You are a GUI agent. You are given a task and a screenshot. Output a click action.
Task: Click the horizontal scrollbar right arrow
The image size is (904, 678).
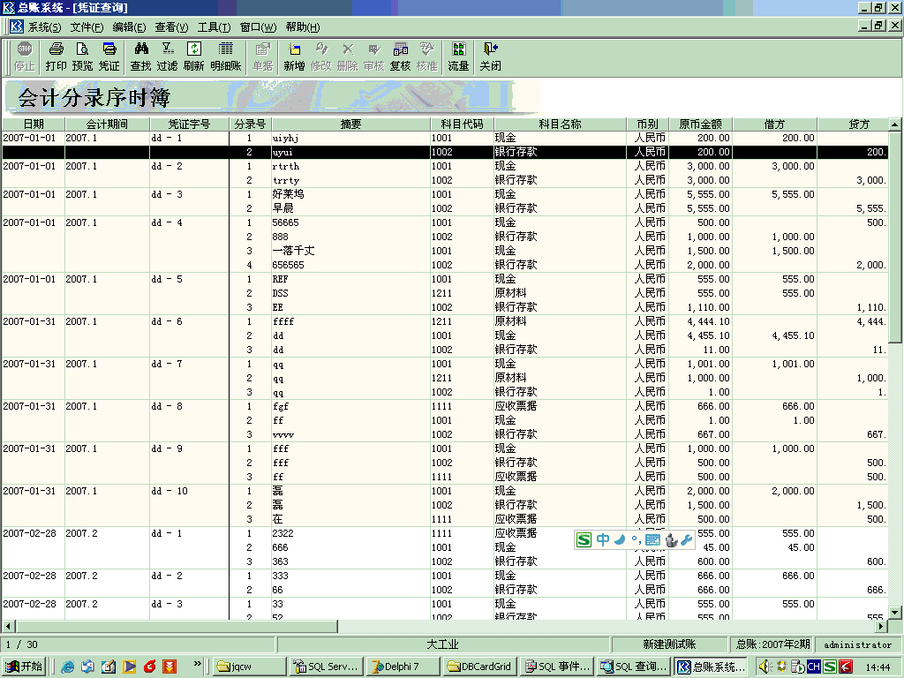point(880,626)
